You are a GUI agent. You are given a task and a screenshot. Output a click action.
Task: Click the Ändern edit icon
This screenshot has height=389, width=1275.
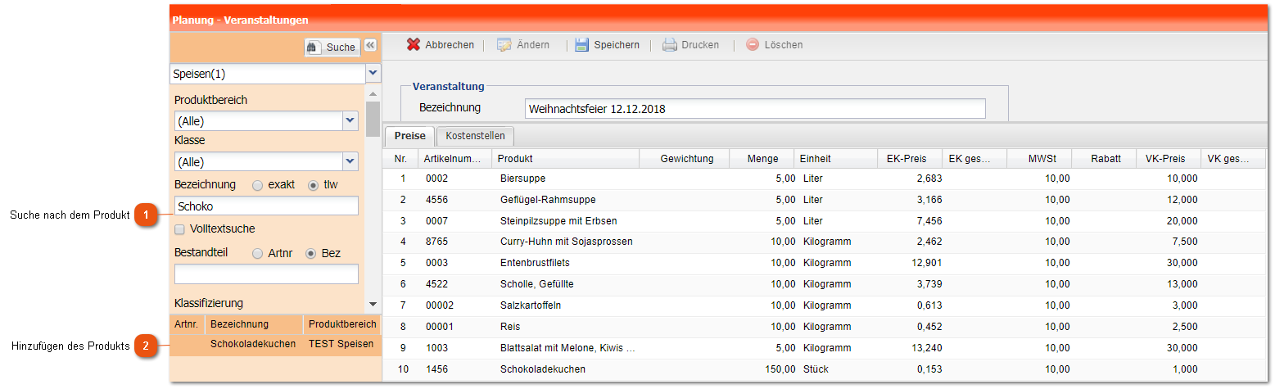504,45
